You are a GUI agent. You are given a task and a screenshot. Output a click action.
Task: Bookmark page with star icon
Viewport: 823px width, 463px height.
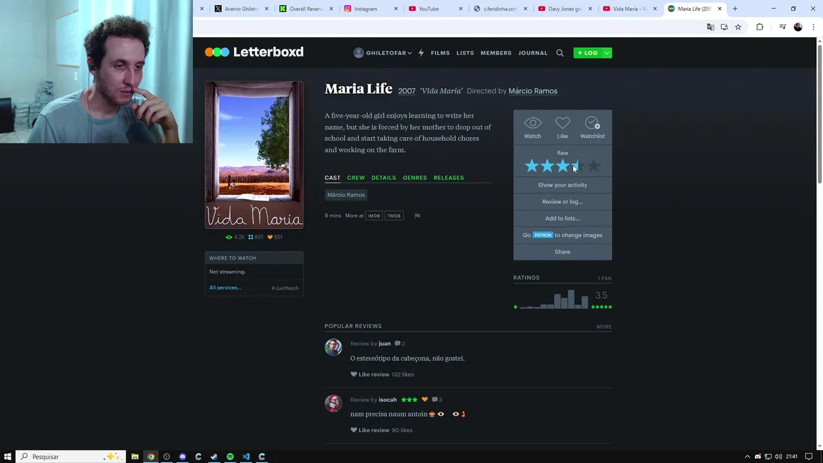(x=738, y=27)
